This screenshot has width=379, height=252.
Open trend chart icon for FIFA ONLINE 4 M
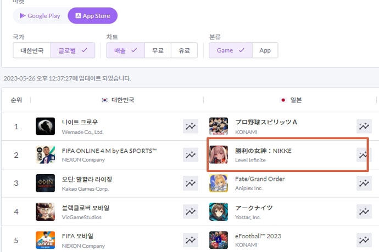tap(190, 155)
